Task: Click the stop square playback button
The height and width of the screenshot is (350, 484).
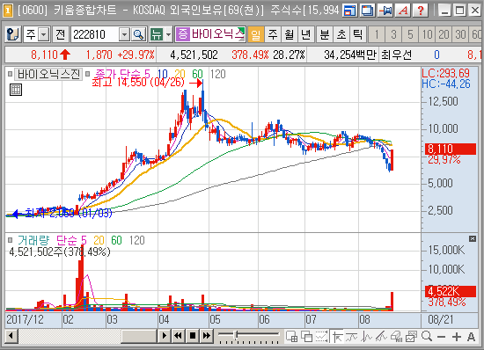Action: click(x=193, y=336)
